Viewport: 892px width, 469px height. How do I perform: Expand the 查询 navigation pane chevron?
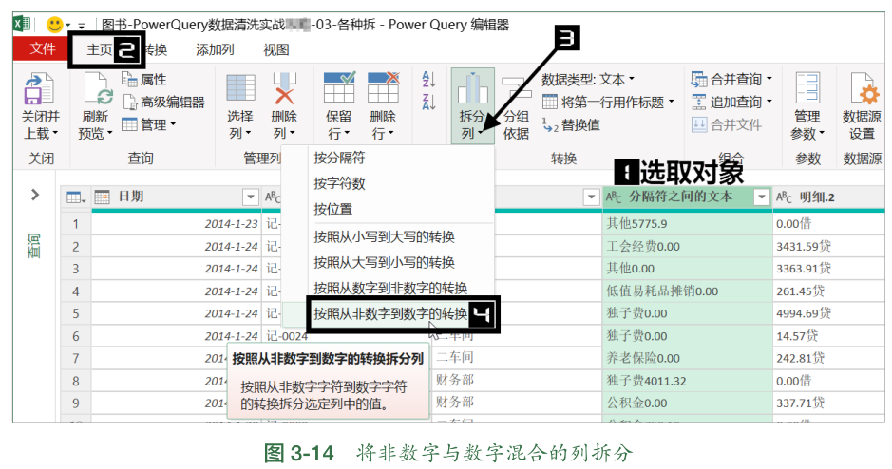click(35, 195)
